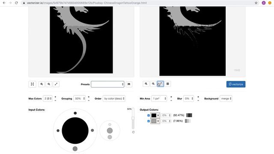Open the Presets dropdown
The width and height of the screenshot is (274, 154).
tap(107, 84)
